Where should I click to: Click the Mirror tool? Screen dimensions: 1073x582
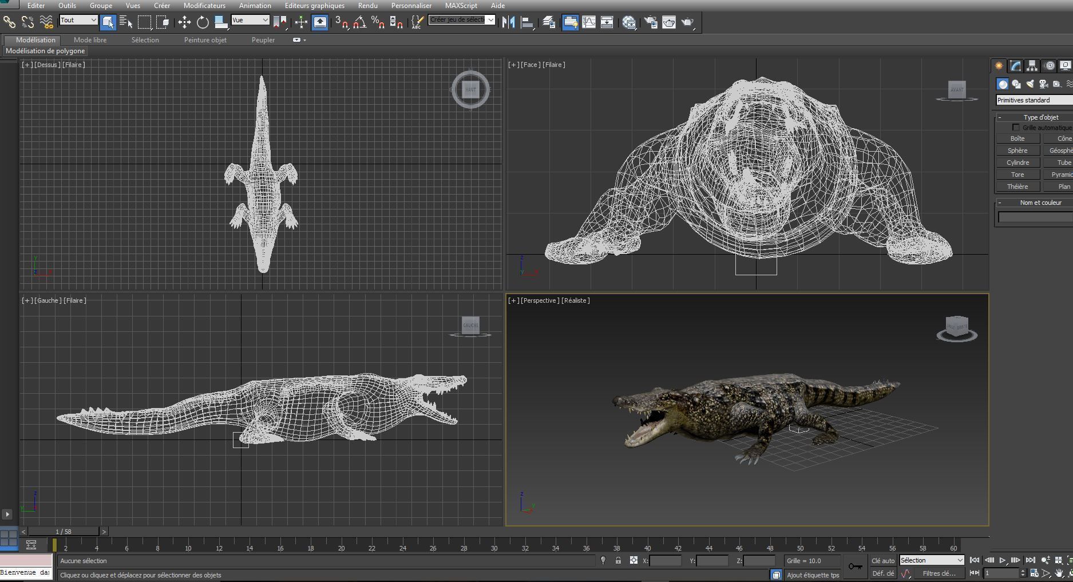508,22
